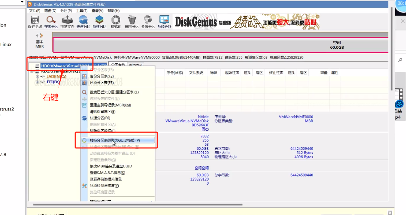
Task: Click the magnifier search icon on the right edge
Action: (400, 60)
